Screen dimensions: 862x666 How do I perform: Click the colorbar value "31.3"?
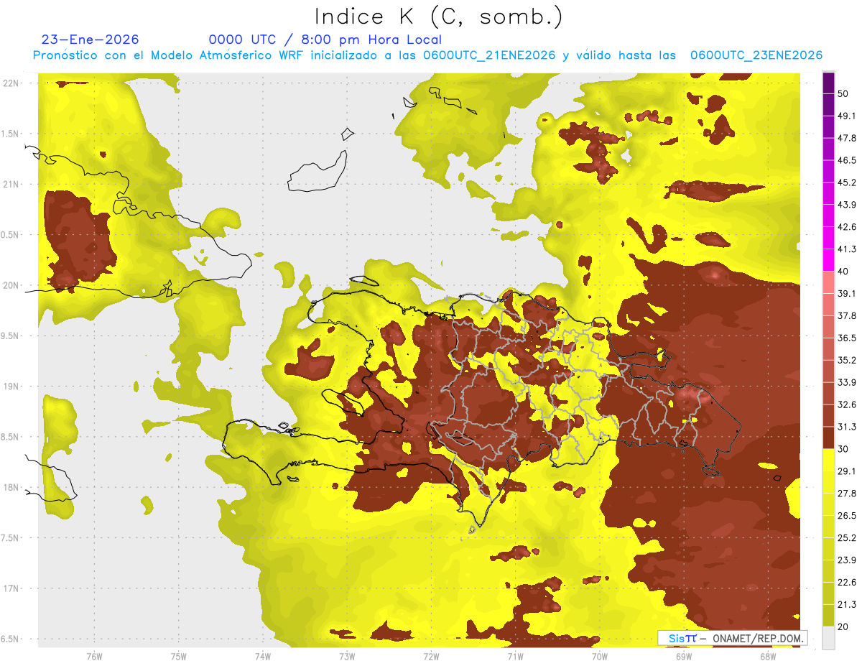coord(847,427)
